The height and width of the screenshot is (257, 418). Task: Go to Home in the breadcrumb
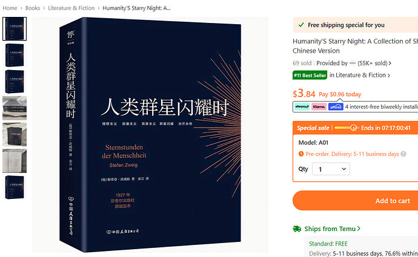[x=10, y=8]
